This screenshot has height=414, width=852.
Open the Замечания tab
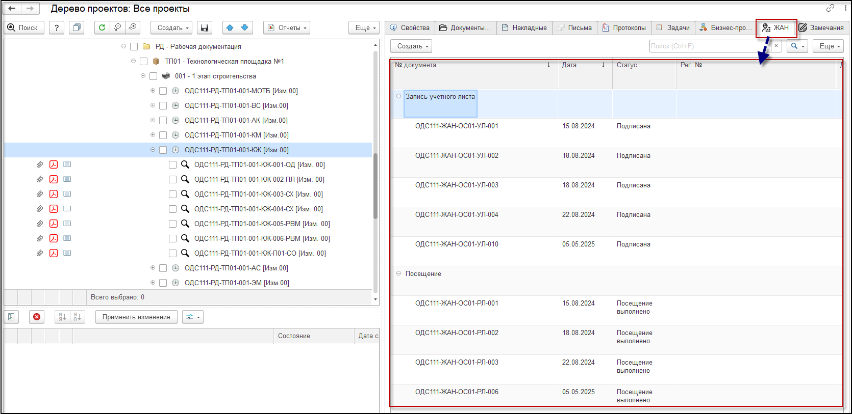pos(821,27)
